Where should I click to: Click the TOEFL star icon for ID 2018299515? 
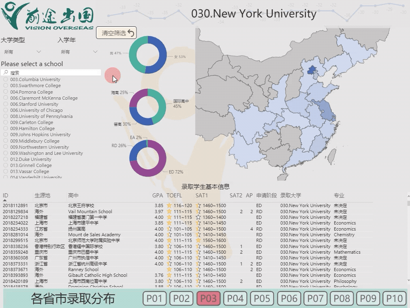click(x=169, y=241)
